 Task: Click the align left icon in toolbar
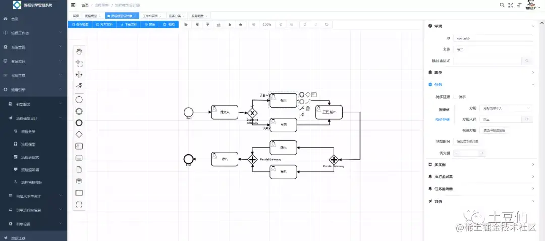(x=186, y=25)
